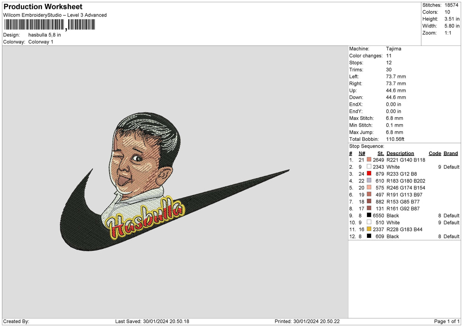Screen dimensions: 463x327
Task: Click the 'Colorway 1' value
Action: (41, 42)
